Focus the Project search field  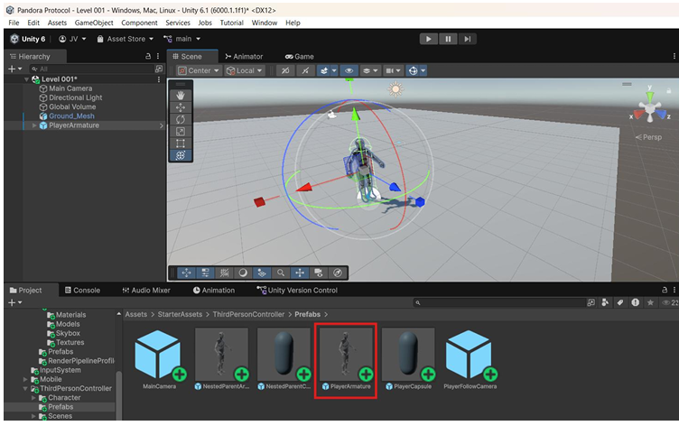[498, 302]
